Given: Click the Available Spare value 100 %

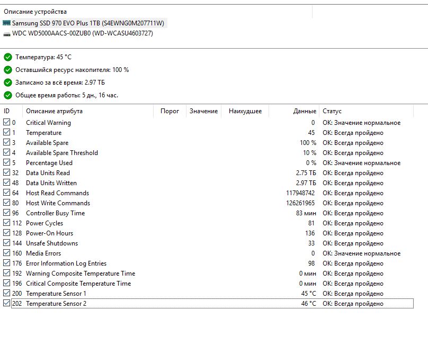Looking at the screenshot, I should pos(308,143).
